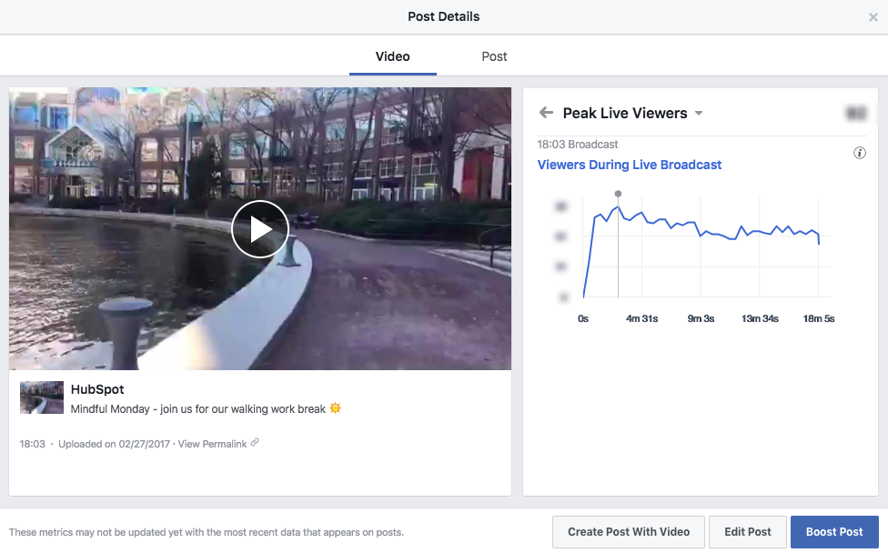This screenshot has height=553, width=888.
Task: Open the info tooltip on the viewers chart
Action: pyautogui.click(x=860, y=153)
